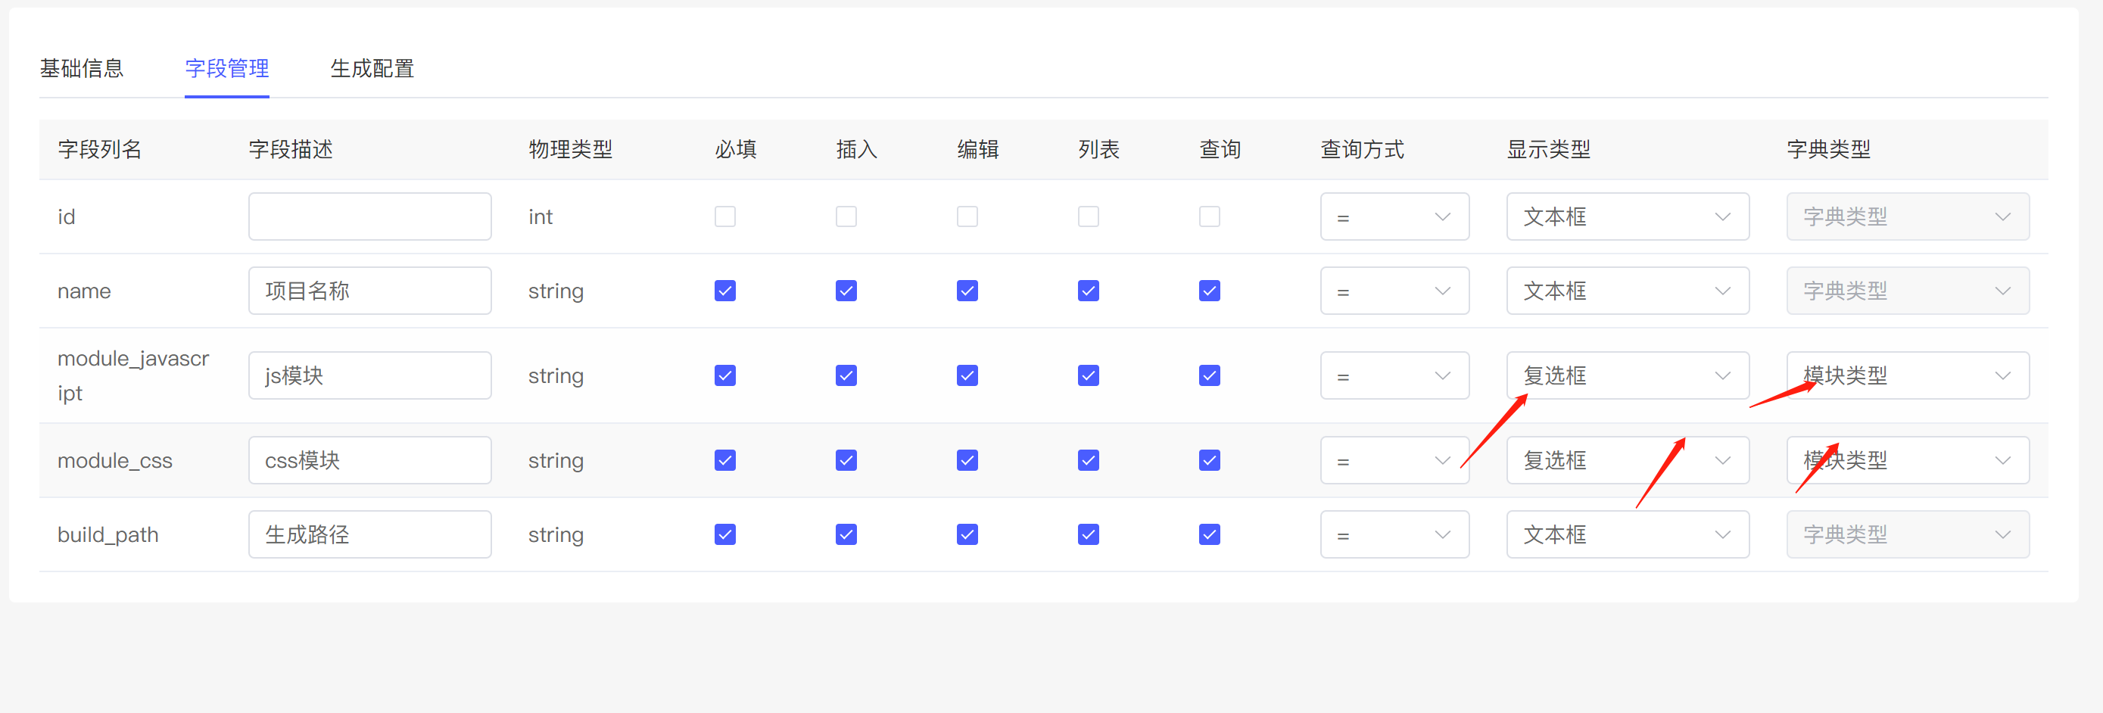Click the 字段描述 column header

pyautogui.click(x=291, y=149)
